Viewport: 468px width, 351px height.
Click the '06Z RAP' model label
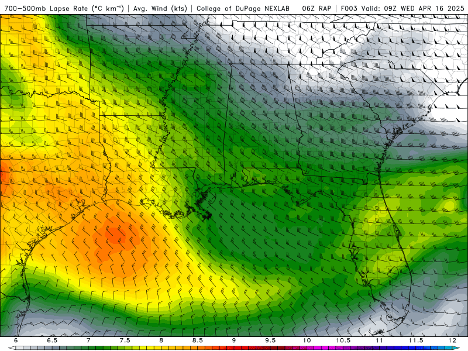316,9
